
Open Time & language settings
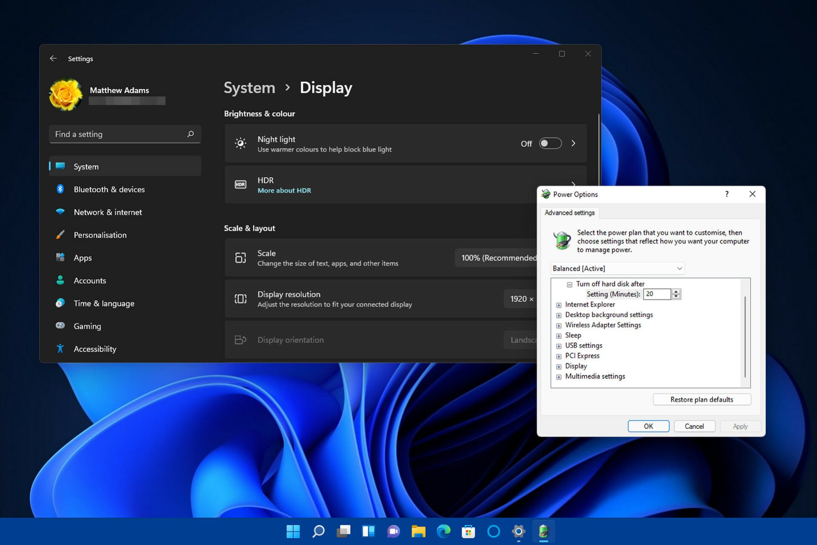pyautogui.click(x=104, y=303)
